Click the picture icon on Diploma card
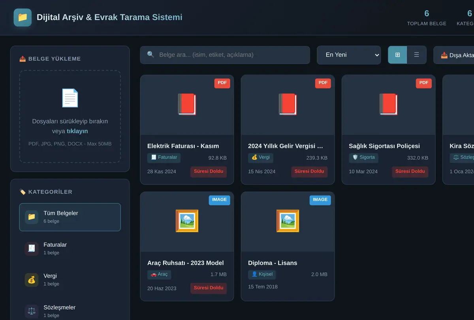This screenshot has height=320, width=474. point(288,221)
